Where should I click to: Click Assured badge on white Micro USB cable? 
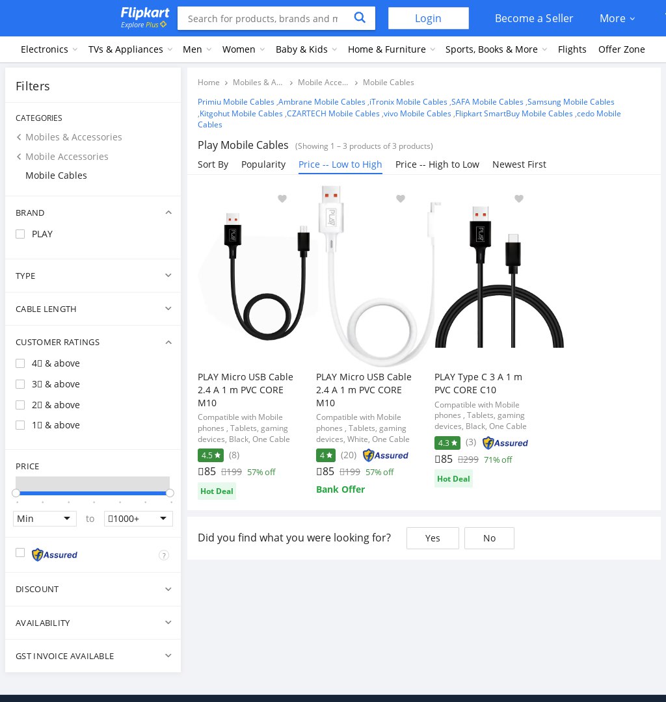point(386,455)
